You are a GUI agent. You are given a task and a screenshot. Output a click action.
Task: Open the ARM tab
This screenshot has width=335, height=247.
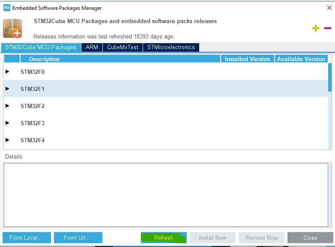(92, 47)
